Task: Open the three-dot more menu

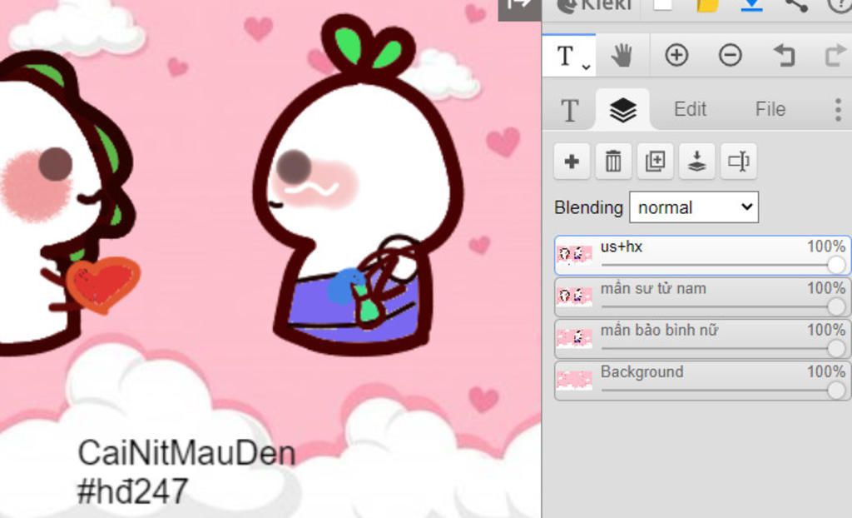Action: click(838, 110)
